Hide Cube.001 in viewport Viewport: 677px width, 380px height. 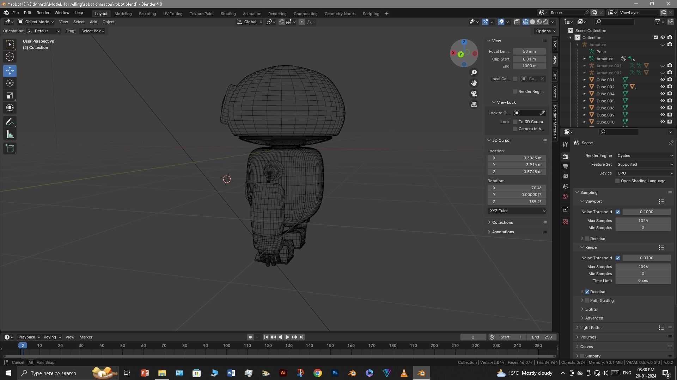[663, 80]
